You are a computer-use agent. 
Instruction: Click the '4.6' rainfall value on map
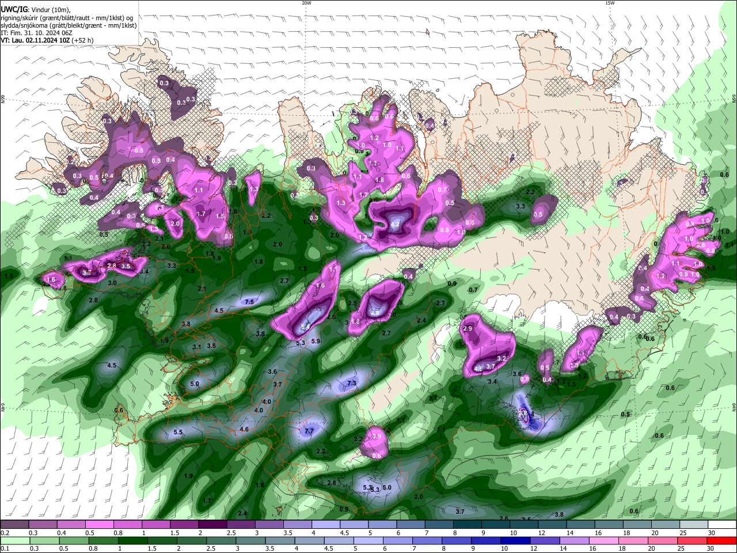[x=244, y=429]
